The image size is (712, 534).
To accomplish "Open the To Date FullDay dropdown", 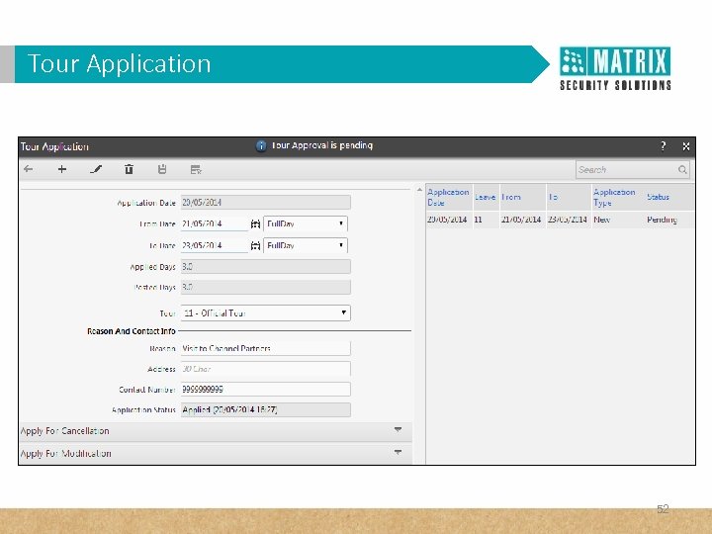I will coord(306,245).
